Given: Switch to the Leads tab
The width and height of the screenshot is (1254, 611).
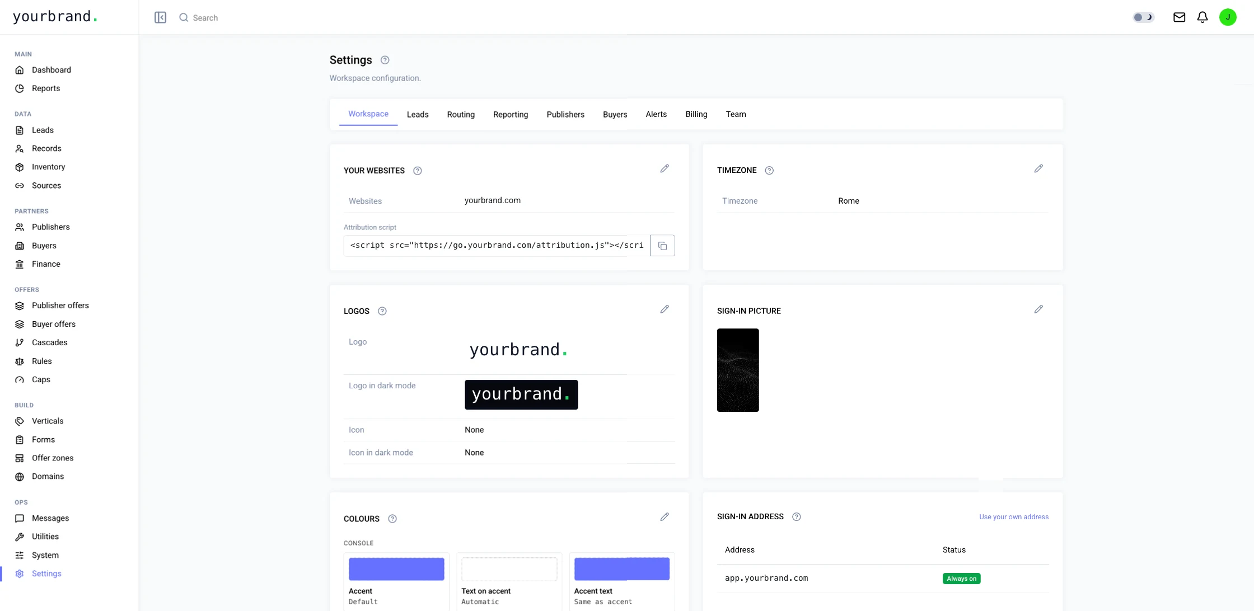Looking at the screenshot, I should 418,114.
